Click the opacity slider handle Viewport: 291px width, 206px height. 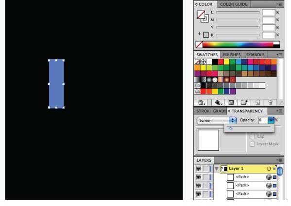230,128
